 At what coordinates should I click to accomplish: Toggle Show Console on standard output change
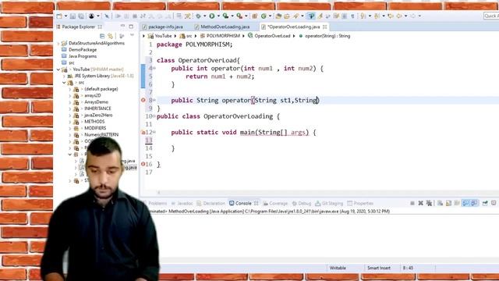(465, 203)
